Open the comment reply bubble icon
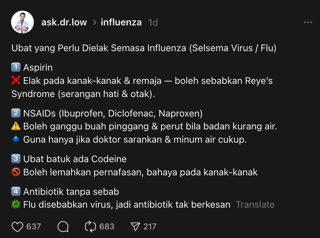This screenshot has width=320, height=238. pos(63,227)
